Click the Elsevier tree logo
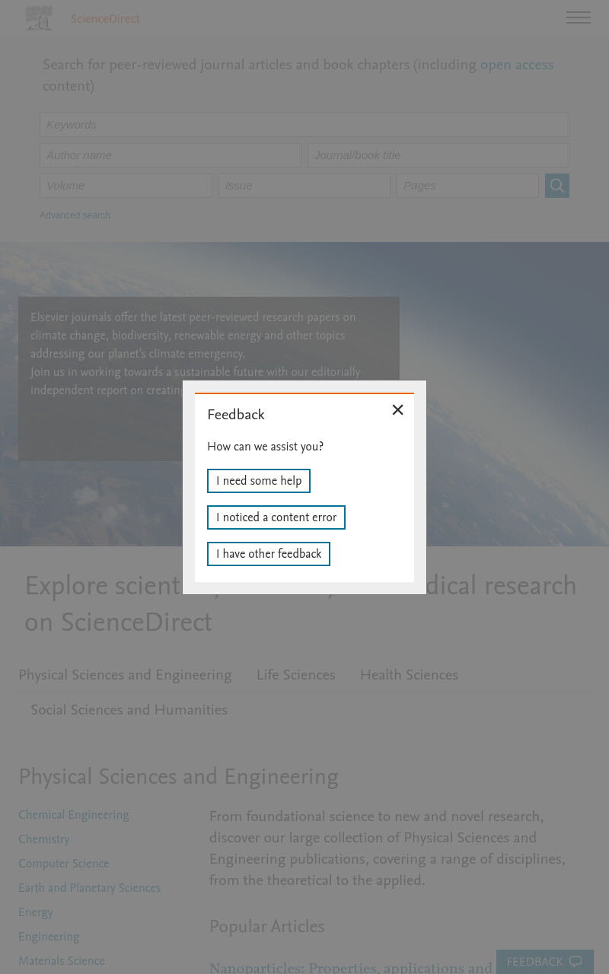Screen dimensions: 609x974 tap(39, 18)
